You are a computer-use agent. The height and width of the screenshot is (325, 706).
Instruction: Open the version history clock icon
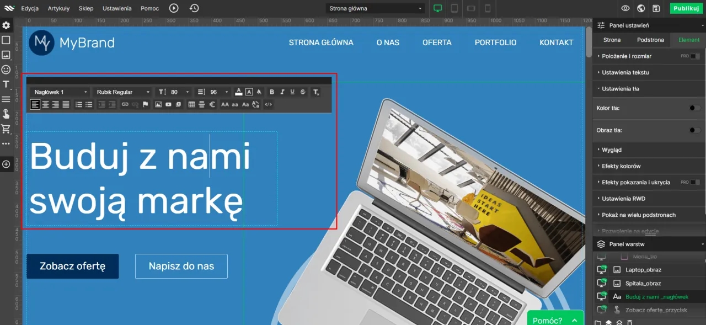pos(194,8)
